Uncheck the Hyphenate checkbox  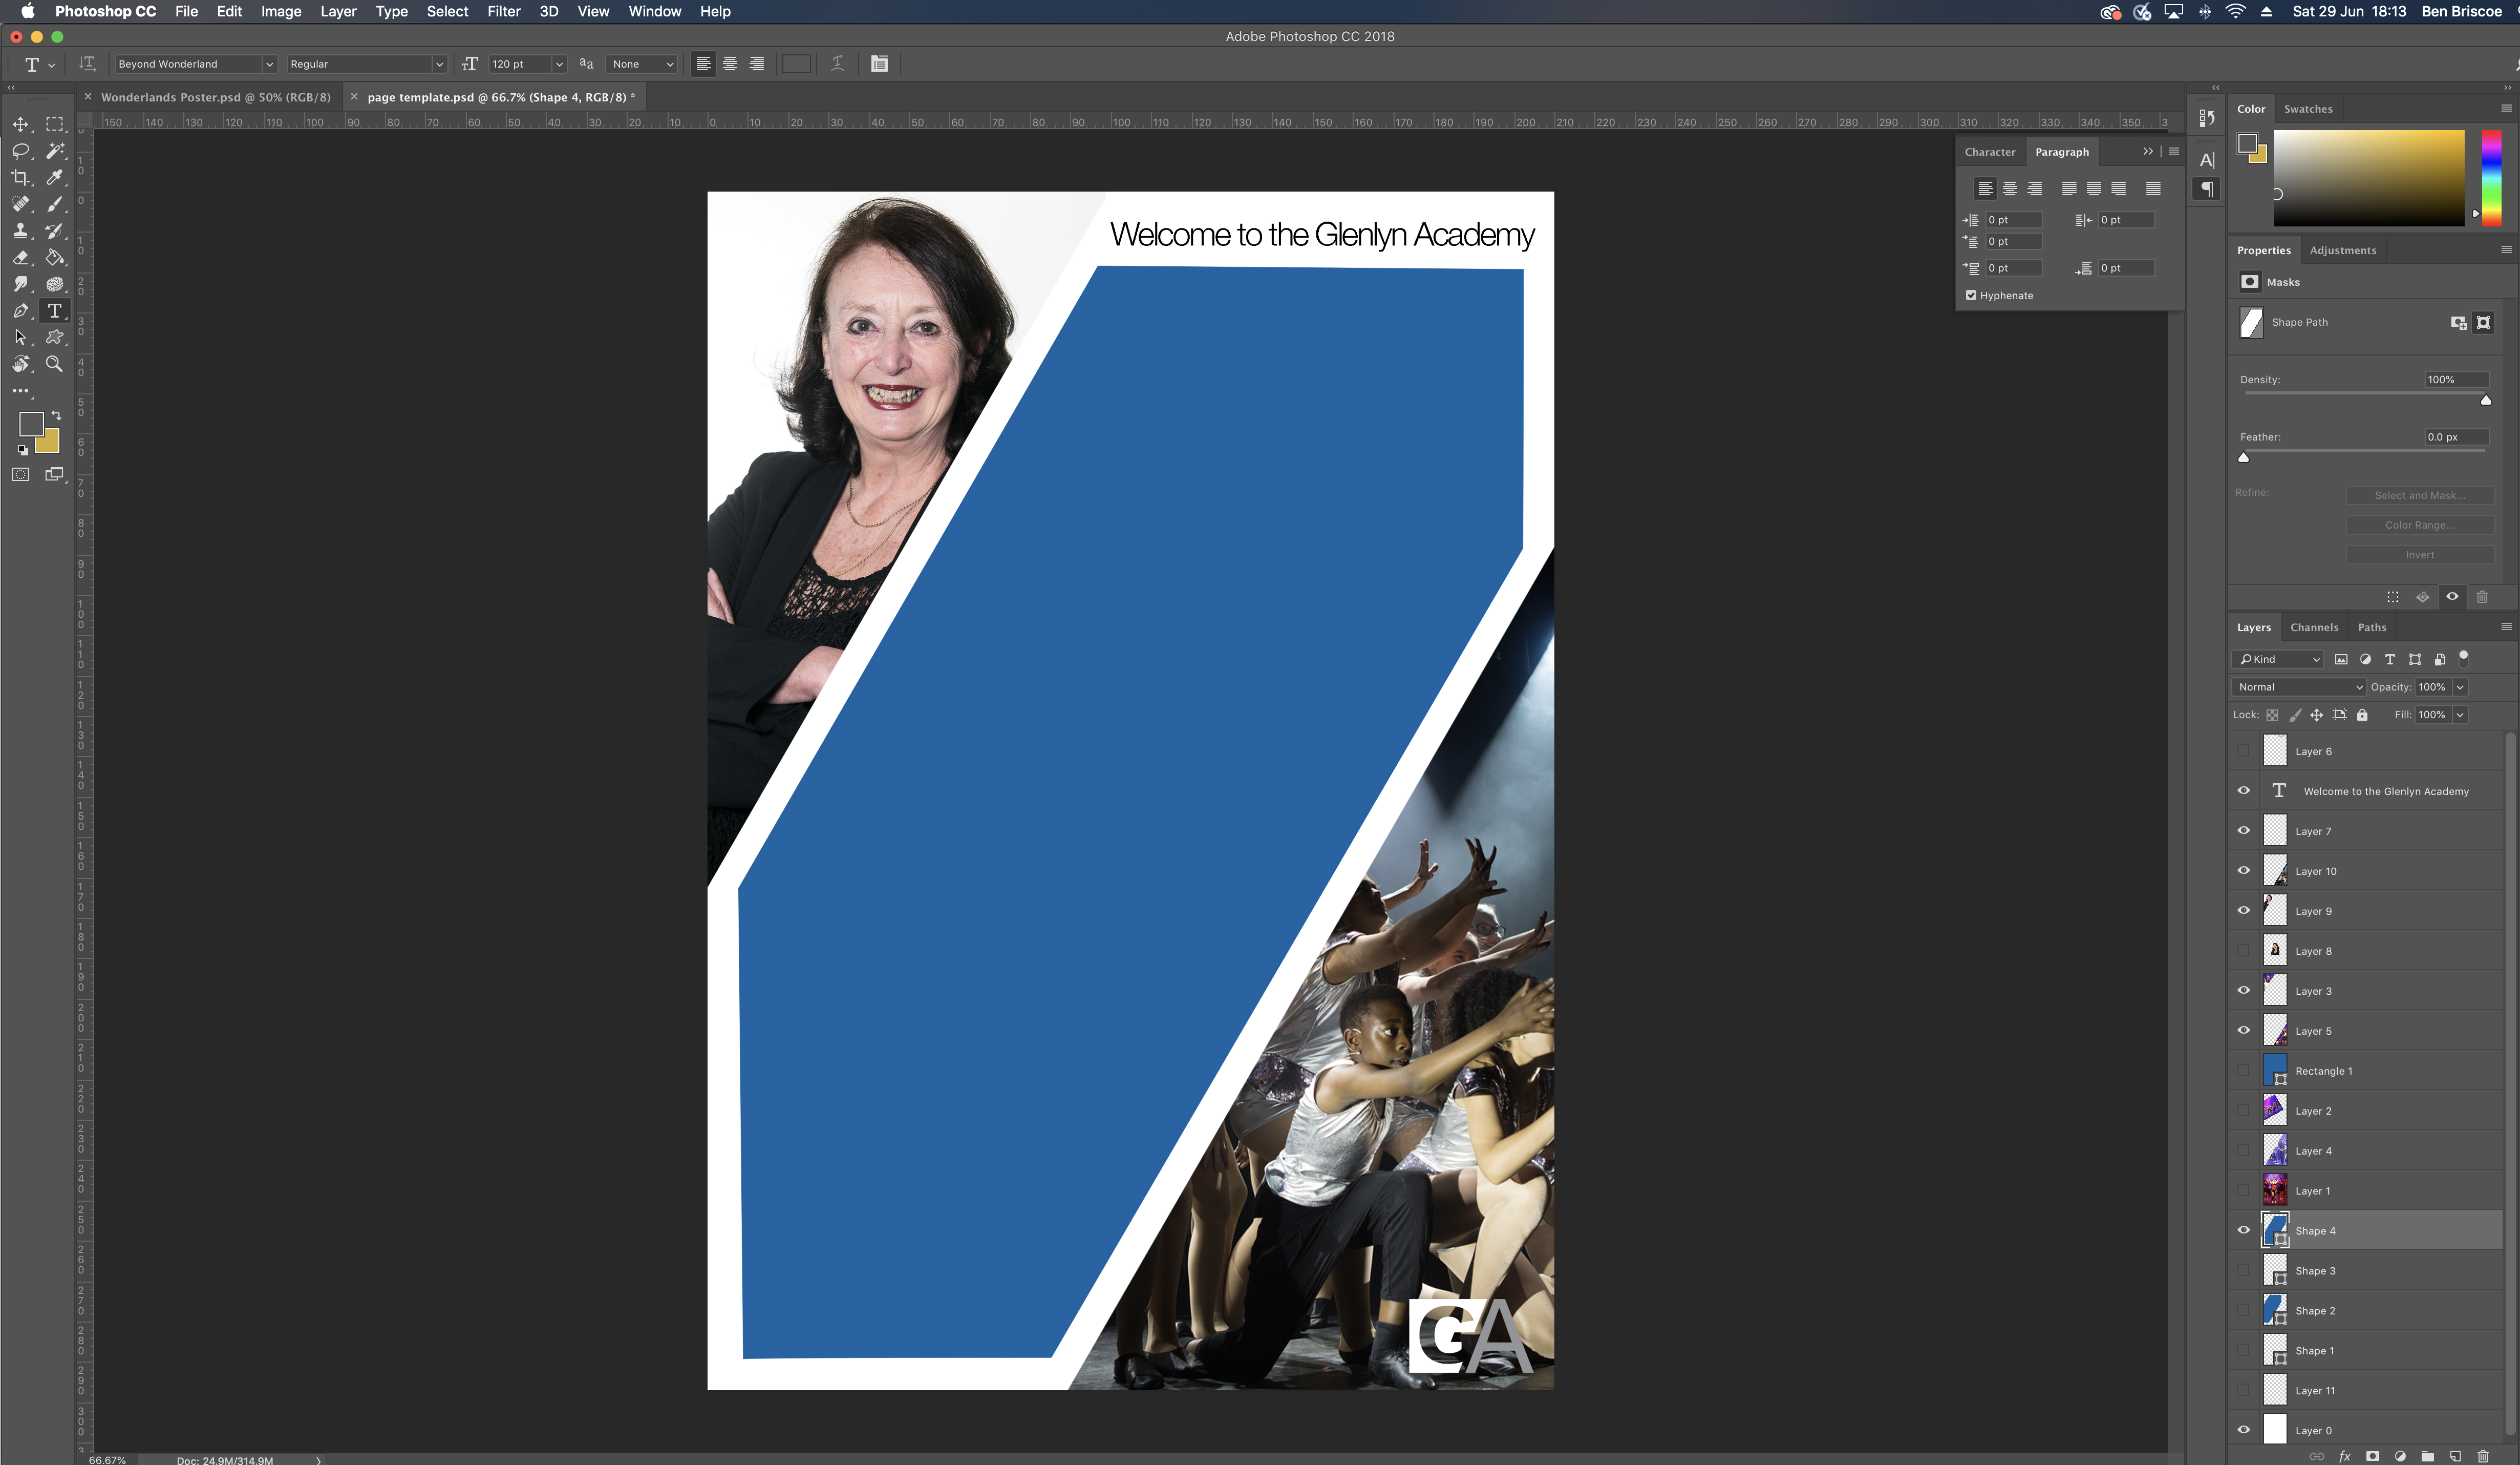tap(1971, 295)
